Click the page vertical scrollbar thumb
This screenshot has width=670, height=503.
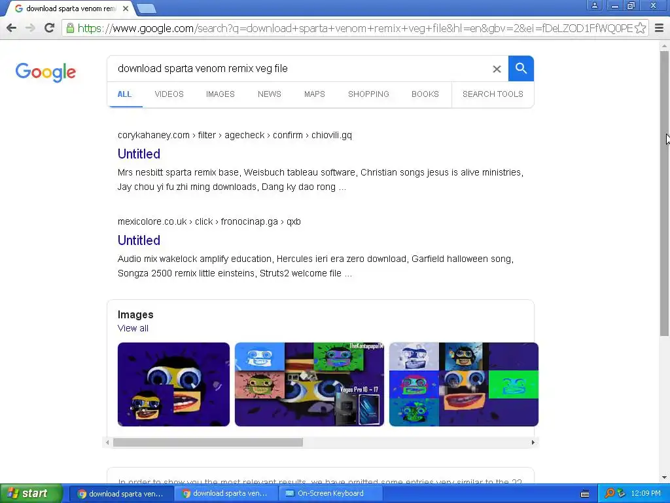664,193
